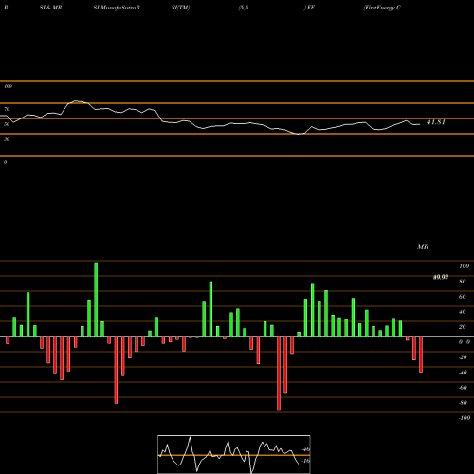
Task: Click the ') FE' ticker label
Action: pos(309,8)
